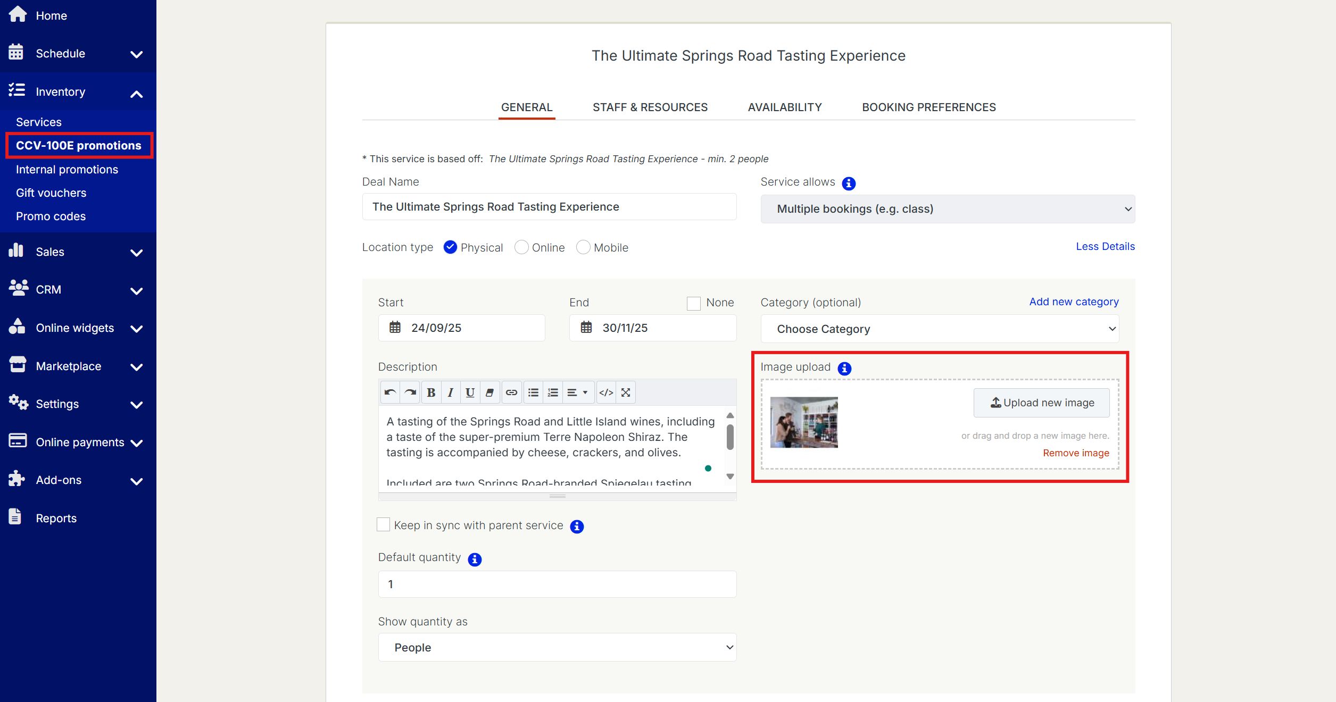The height and width of the screenshot is (702, 1336).
Task: Click the Remove image link
Action: 1076,453
